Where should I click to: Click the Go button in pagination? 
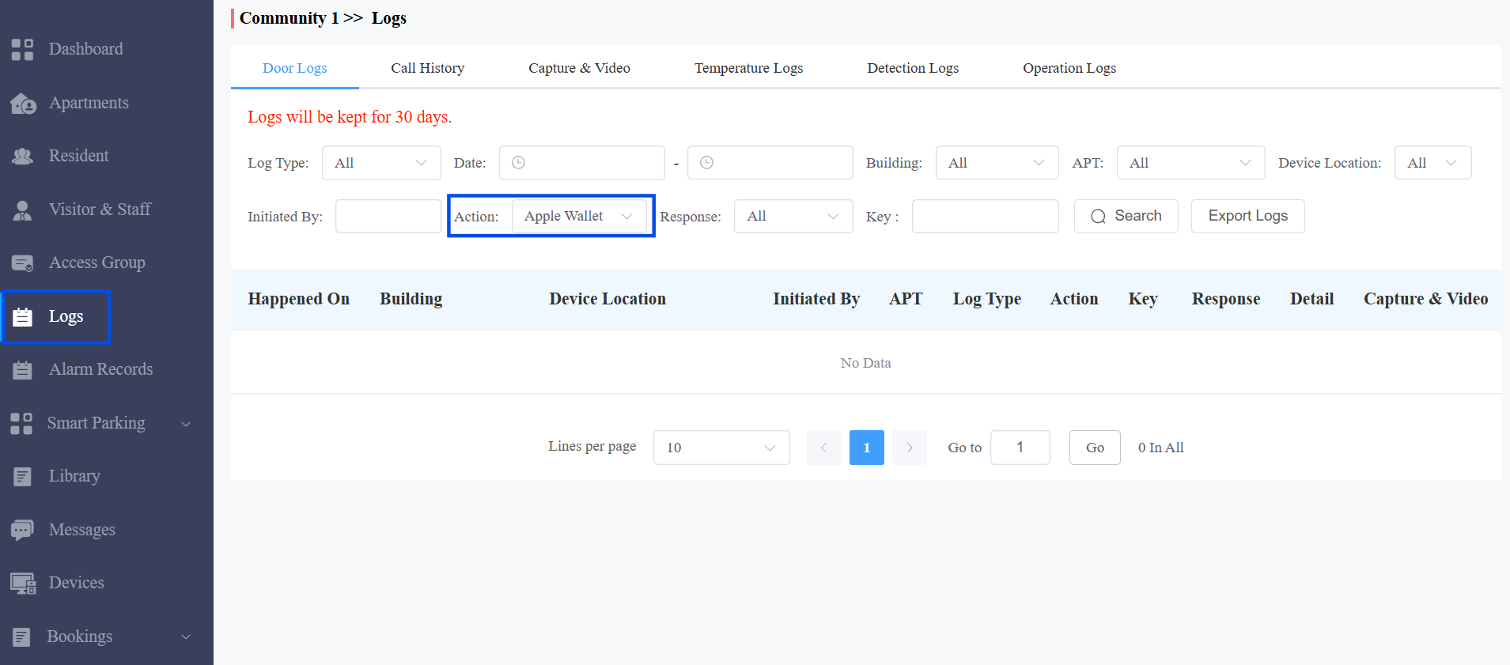click(x=1095, y=448)
